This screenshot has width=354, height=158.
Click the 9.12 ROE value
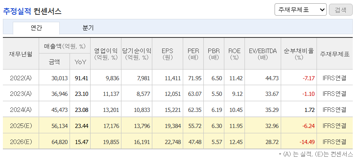(237, 94)
